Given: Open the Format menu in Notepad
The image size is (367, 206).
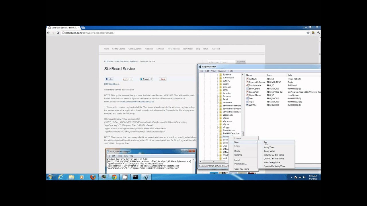Looking at the screenshot, I should pos(119,156).
